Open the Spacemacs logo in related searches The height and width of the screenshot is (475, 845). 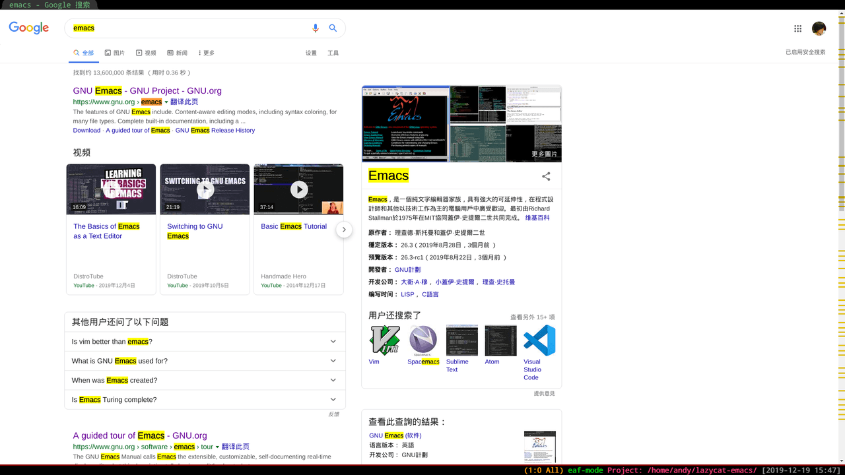(423, 340)
